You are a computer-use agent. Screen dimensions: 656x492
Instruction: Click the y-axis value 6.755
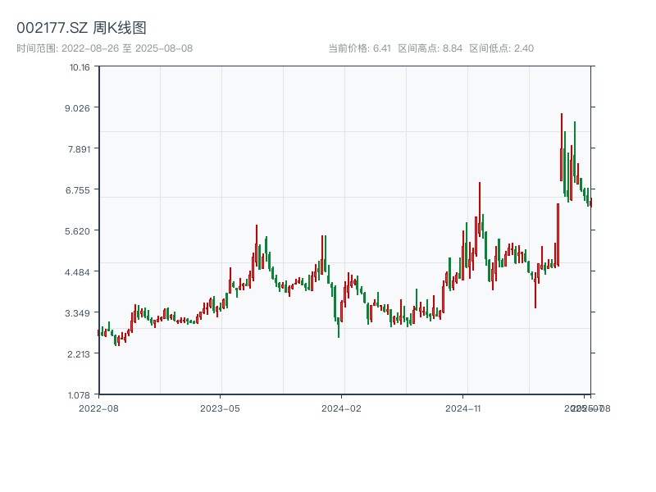(x=77, y=190)
